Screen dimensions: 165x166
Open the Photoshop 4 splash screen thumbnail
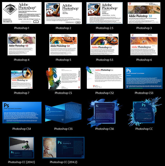coord(22,44)
